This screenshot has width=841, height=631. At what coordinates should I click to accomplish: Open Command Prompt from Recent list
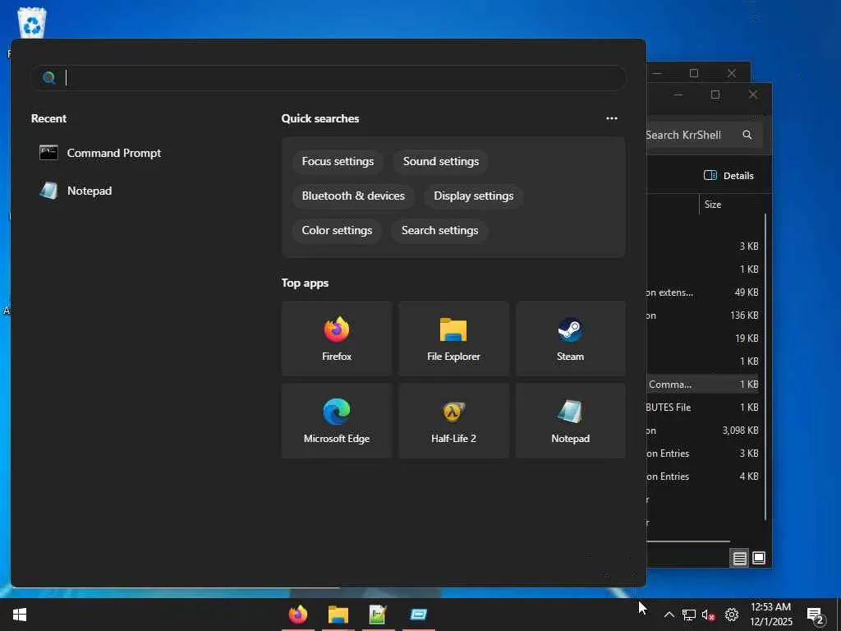(x=100, y=153)
